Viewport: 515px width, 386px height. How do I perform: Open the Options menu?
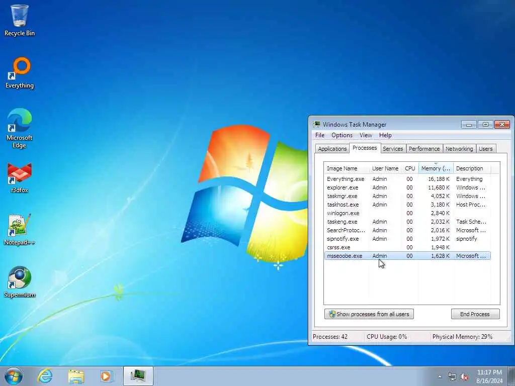[x=342, y=135]
